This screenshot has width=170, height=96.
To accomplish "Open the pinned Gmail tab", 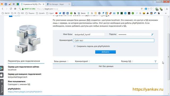I will coord(2,4).
